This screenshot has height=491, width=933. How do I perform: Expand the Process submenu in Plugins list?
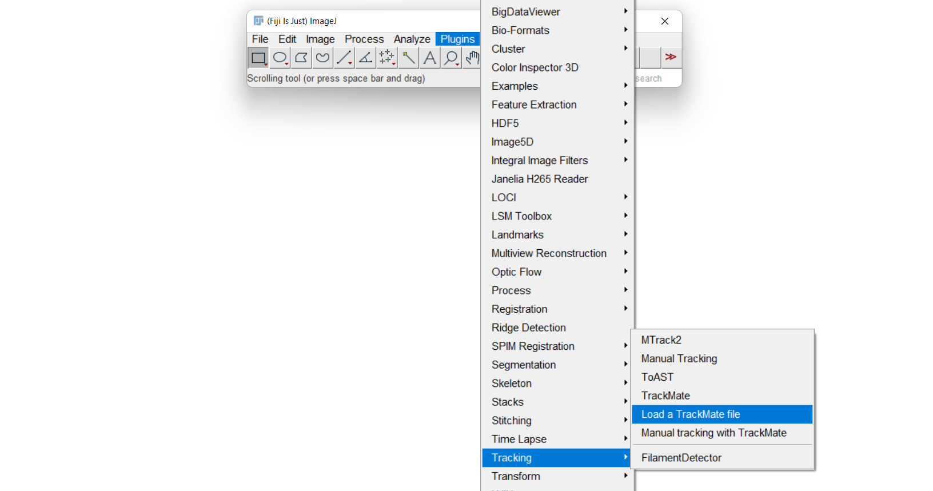coord(557,290)
